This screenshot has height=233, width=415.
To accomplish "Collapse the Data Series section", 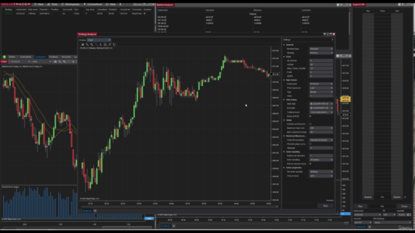I will [x=284, y=80].
